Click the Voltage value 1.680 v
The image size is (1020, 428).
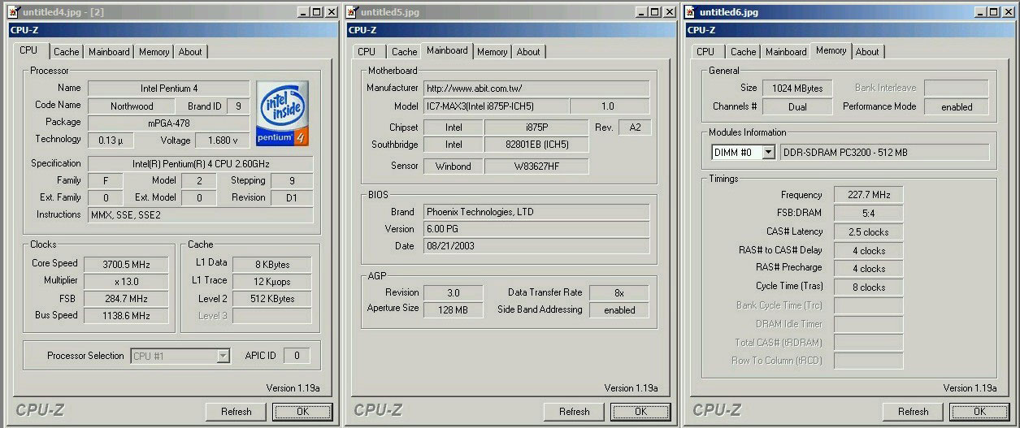[x=223, y=141]
